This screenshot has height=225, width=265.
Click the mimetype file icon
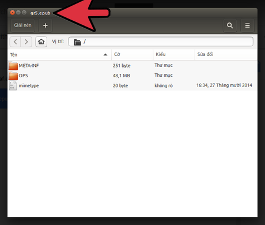[x=13, y=85]
